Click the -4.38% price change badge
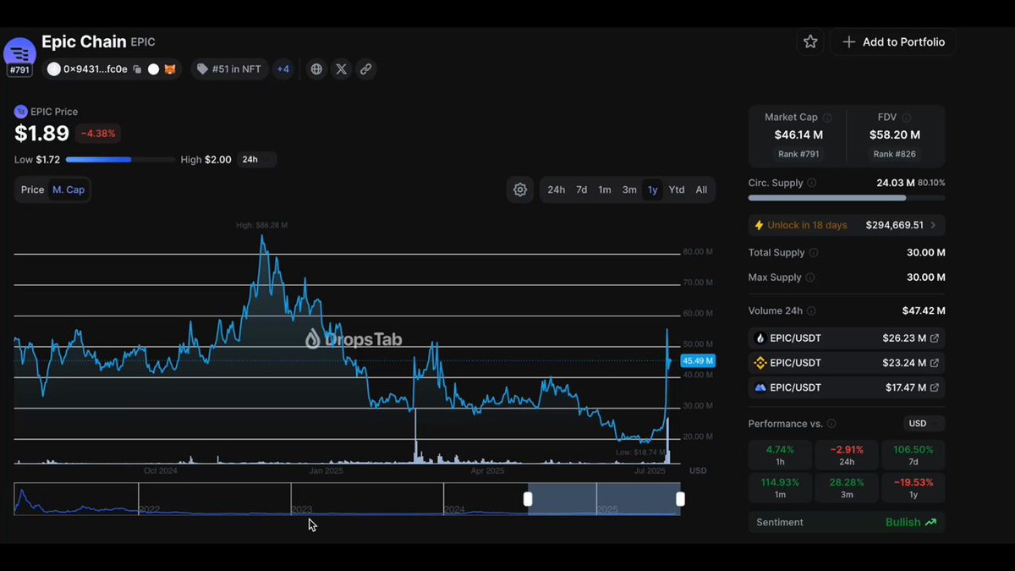The height and width of the screenshot is (571, 1015). (98, 134)
